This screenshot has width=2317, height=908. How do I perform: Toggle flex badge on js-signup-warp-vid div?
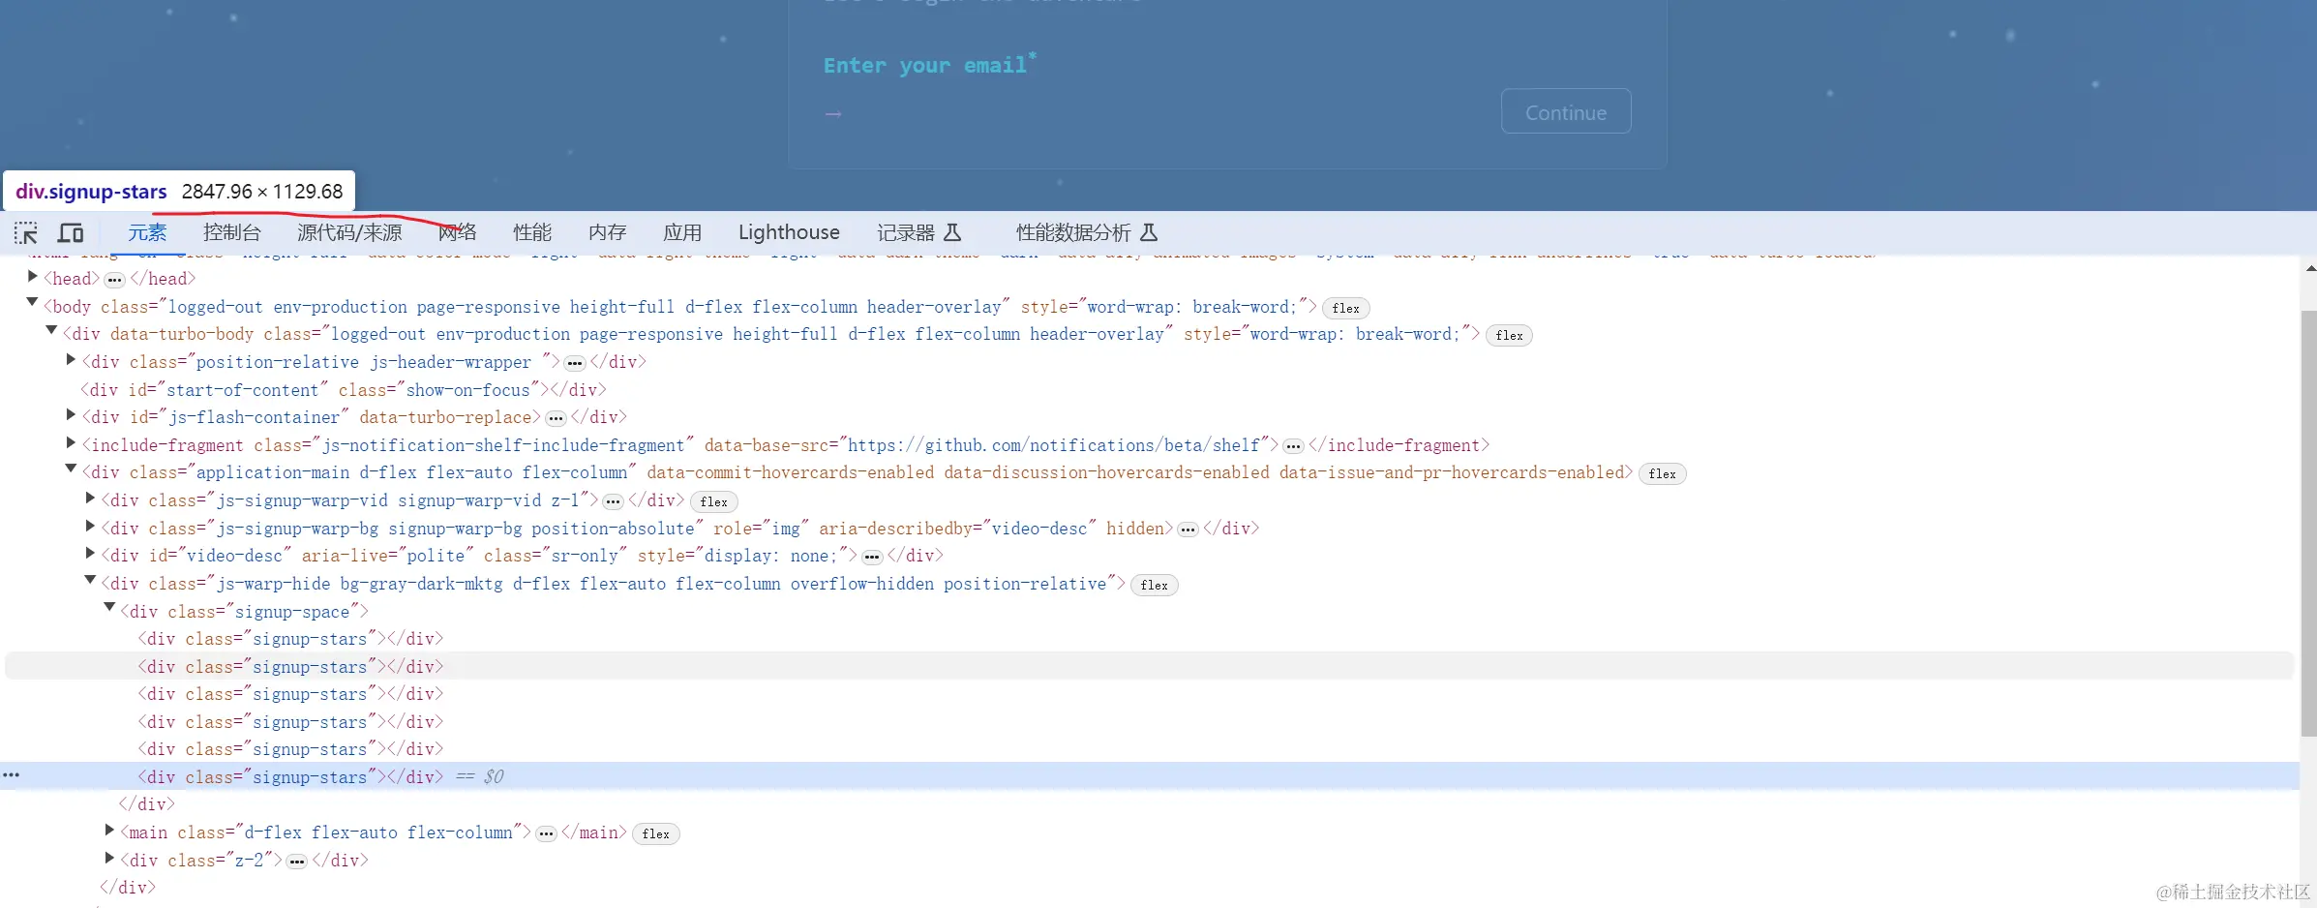pyautogui.click(x=713, y=501)
